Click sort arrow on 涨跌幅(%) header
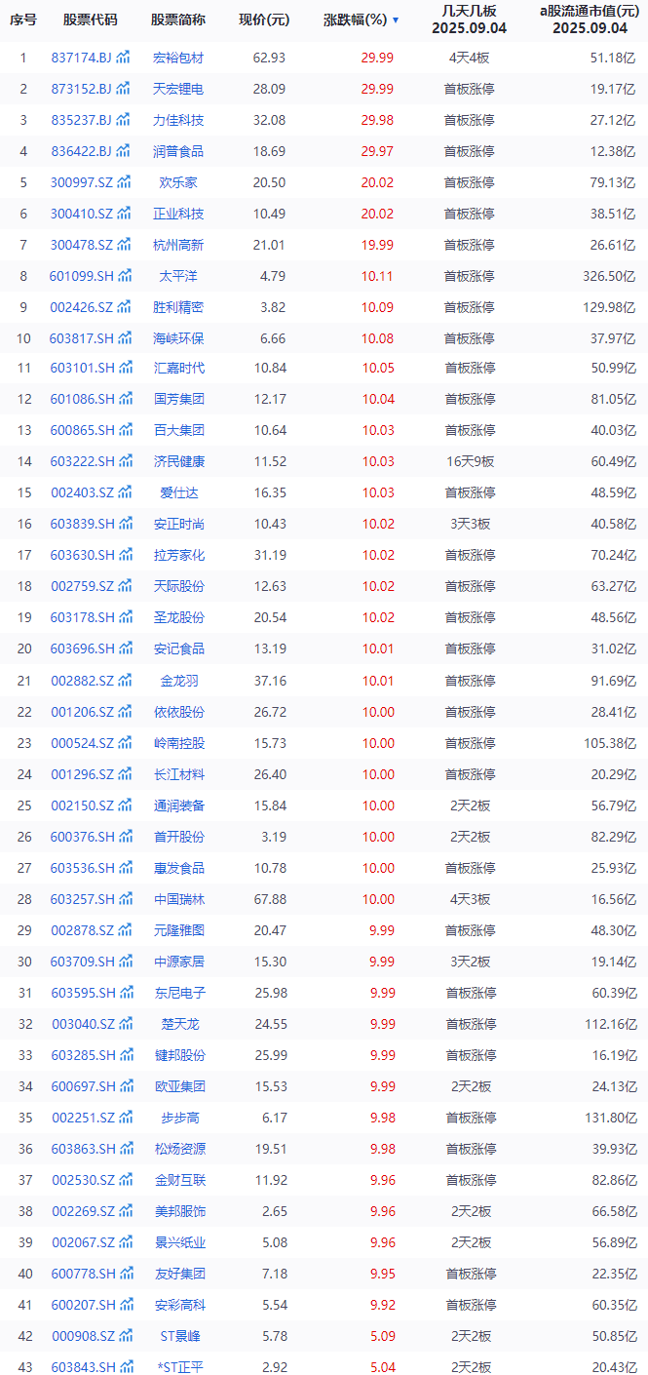The image size is (648, 1375). [395, 20]
